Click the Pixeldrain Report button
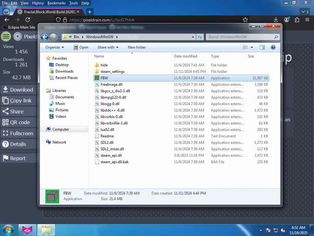This screenshot has height=236, width=314. pos(18,158)
